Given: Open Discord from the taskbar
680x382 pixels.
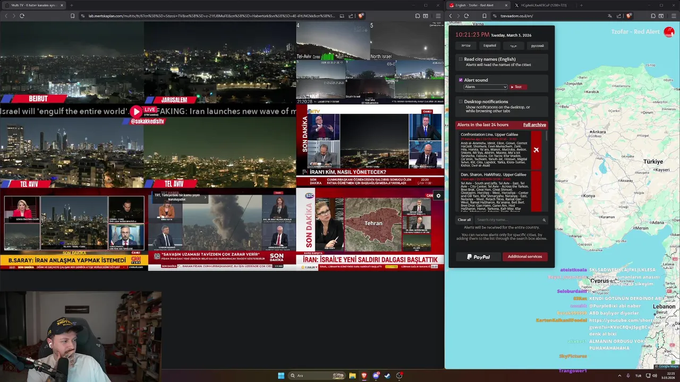Looking at the screenshot, I should click(376, 376).
